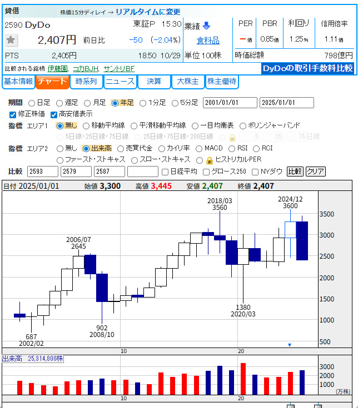Screen dimensions: 358x408
Task: Select the 日足 daily period radio button
Action: coord(32,103)
